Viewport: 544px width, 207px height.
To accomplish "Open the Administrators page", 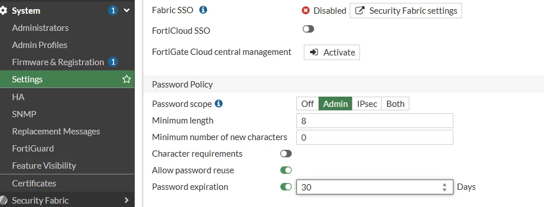I will pyautogui.click(x=40, y=27).
